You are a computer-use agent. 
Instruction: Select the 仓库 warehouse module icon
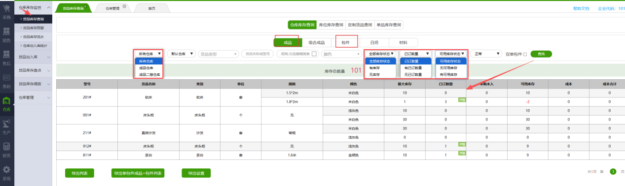(7, 101)
